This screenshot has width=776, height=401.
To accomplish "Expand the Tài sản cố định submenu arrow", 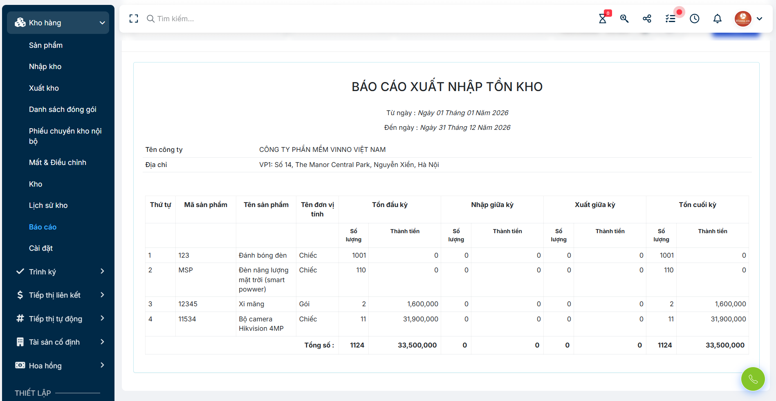I will tap(102, 342).
